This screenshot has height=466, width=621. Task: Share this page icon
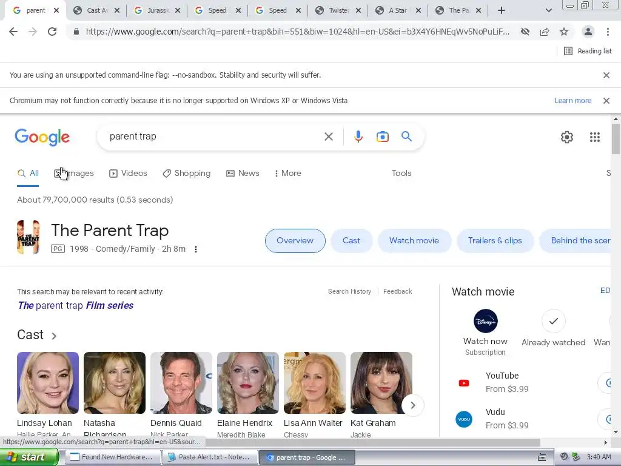(545, 32)
